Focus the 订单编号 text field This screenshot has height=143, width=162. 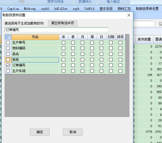[x=57, y=30]
